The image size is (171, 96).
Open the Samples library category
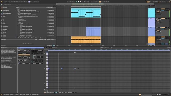4,35
